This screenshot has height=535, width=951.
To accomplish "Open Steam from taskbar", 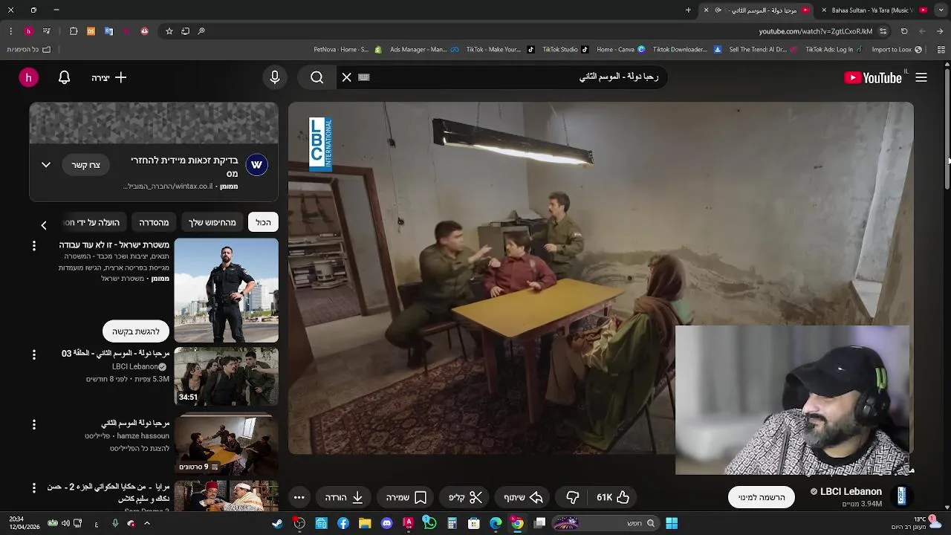I will click(277, 524).
